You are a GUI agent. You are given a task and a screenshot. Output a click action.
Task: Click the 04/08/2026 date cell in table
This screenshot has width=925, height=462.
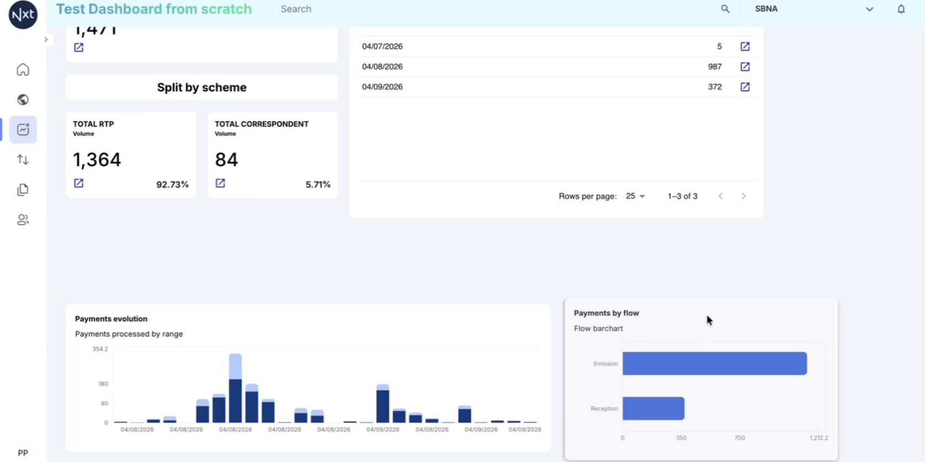pyautogui.click(x=382, y=67)
